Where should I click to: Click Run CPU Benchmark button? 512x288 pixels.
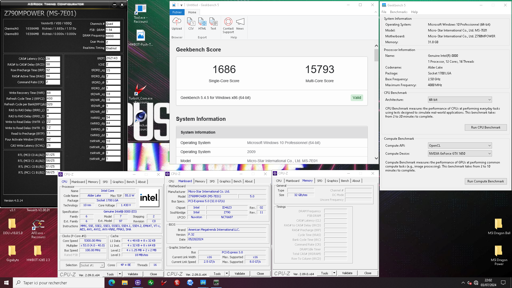[x=486, y=127]
